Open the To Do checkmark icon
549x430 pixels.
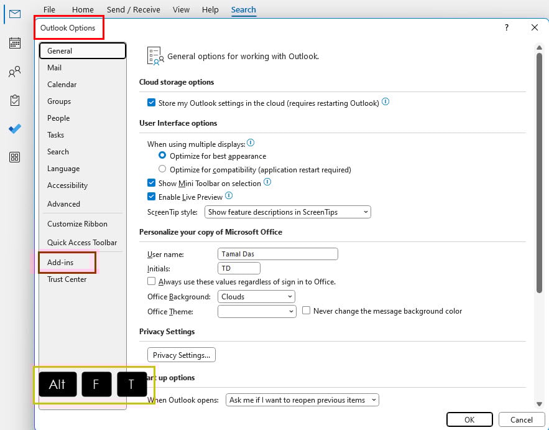(x=15, y=129)
